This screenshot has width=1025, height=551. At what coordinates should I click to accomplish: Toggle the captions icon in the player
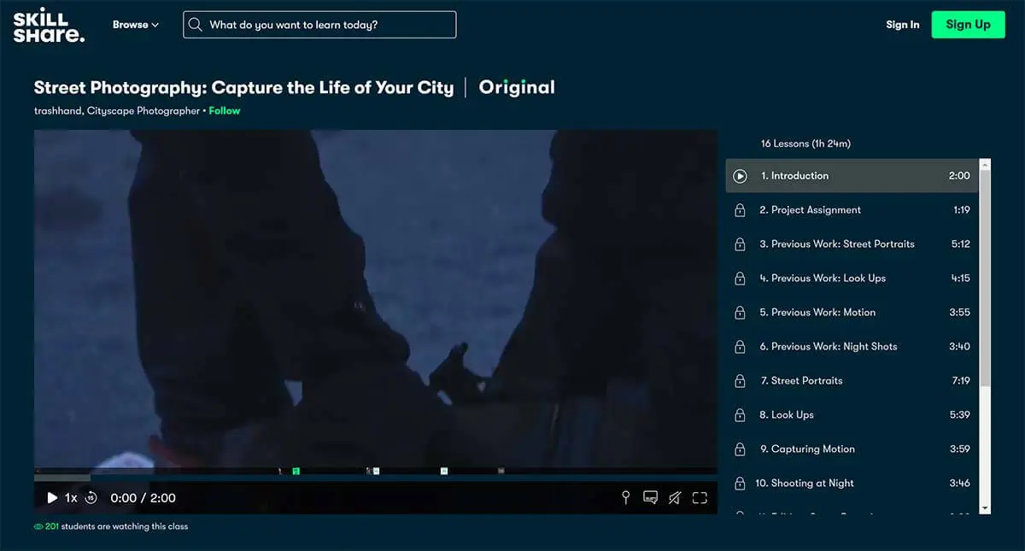[x=650, y=497]
